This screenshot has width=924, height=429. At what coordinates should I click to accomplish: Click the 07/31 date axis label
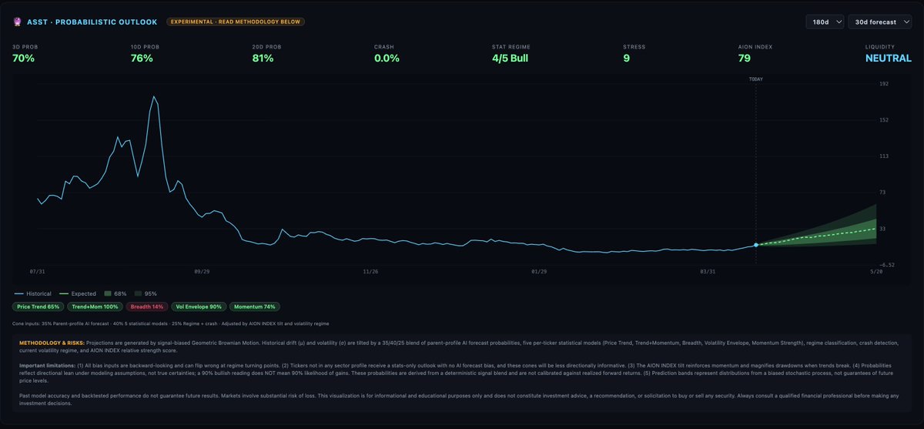coord(38,271)
